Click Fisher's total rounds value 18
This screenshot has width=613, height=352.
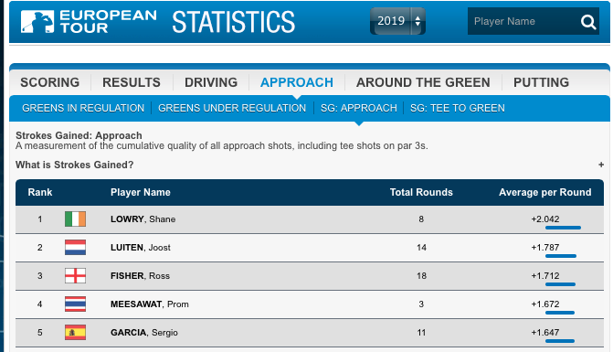421,276
